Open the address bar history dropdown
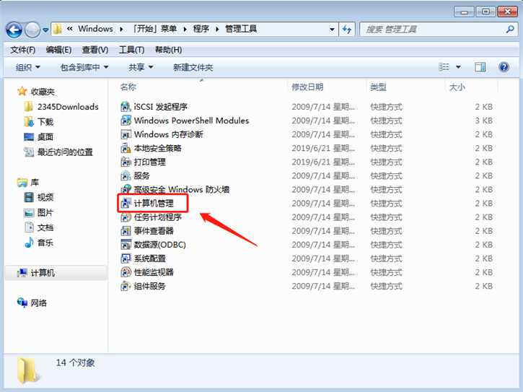Viewport: 523px width, 392px height. click(332, 30)
